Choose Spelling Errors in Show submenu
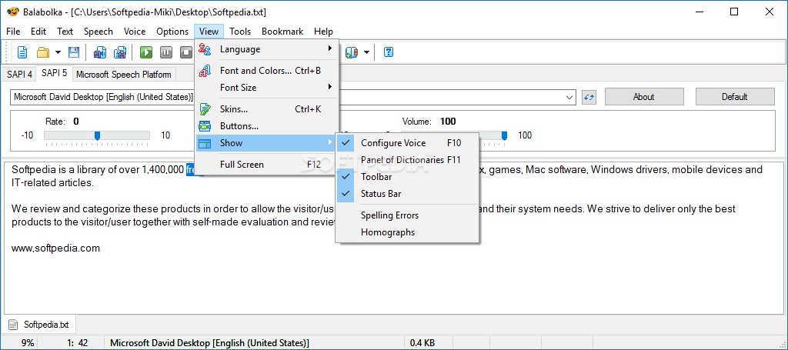Screen dimensions: 788x350 (408, 215)
